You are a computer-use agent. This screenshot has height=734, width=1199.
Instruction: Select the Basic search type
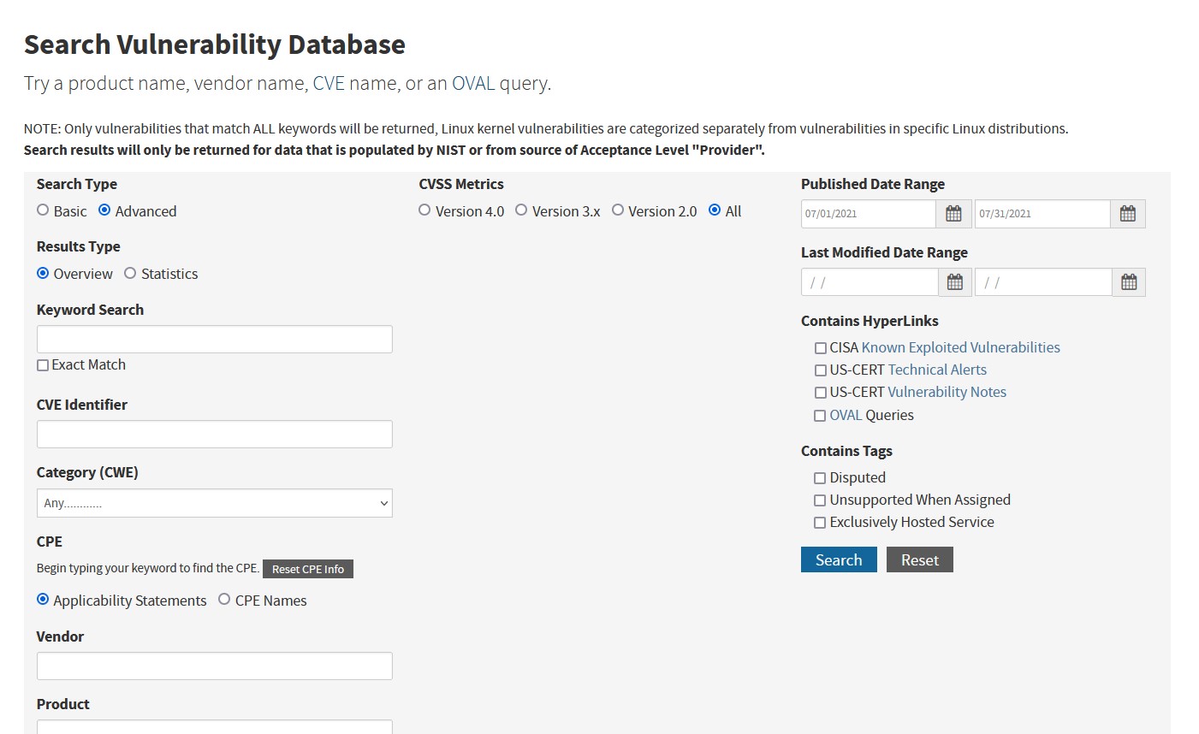click(43, 210)
